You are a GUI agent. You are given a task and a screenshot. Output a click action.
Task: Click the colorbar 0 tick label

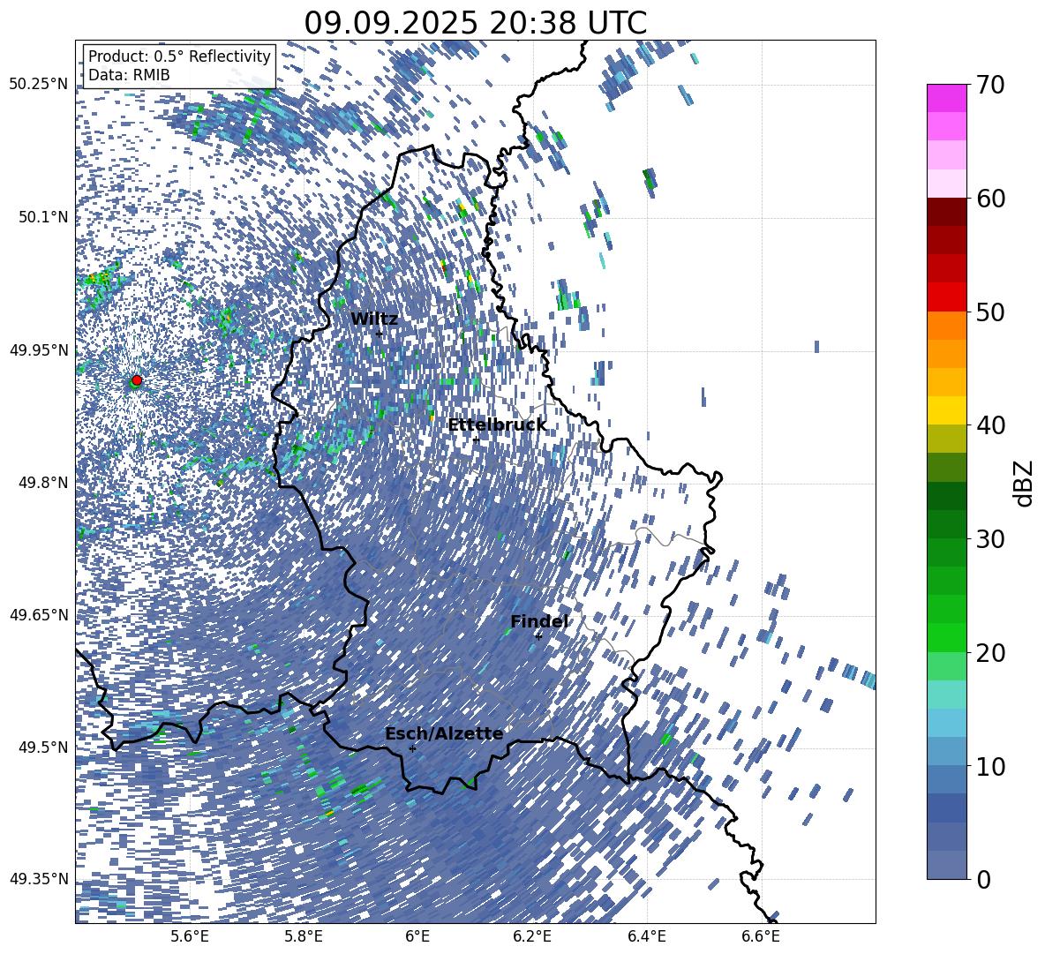(x=983, y=879)
